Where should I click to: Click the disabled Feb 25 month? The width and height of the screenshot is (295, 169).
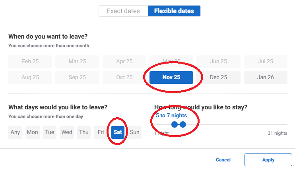(x=30, y=62)
